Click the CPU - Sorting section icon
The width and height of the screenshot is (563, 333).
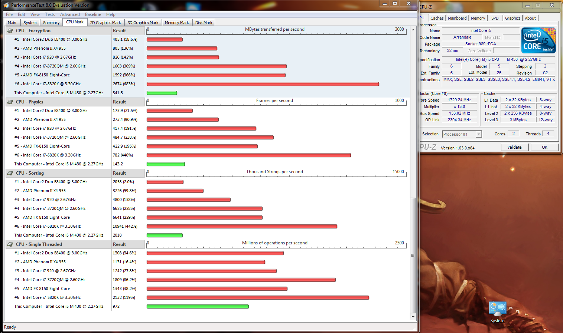(10, 173)
